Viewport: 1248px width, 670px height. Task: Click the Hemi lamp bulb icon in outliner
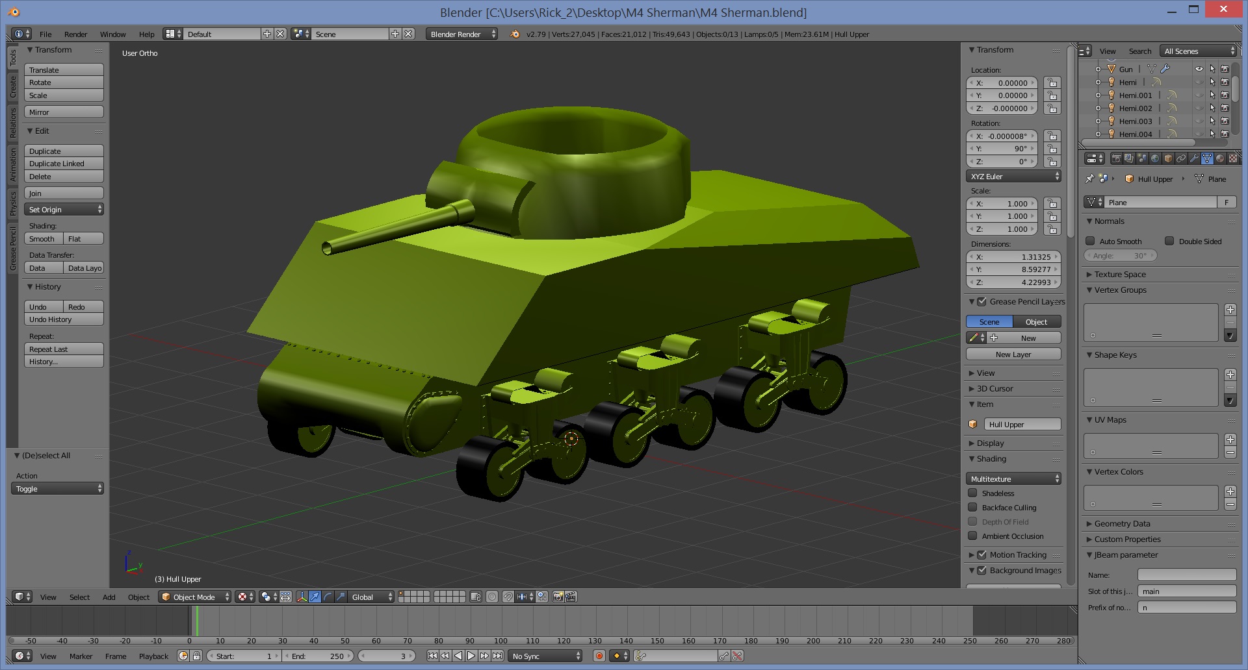[1111, 82]
